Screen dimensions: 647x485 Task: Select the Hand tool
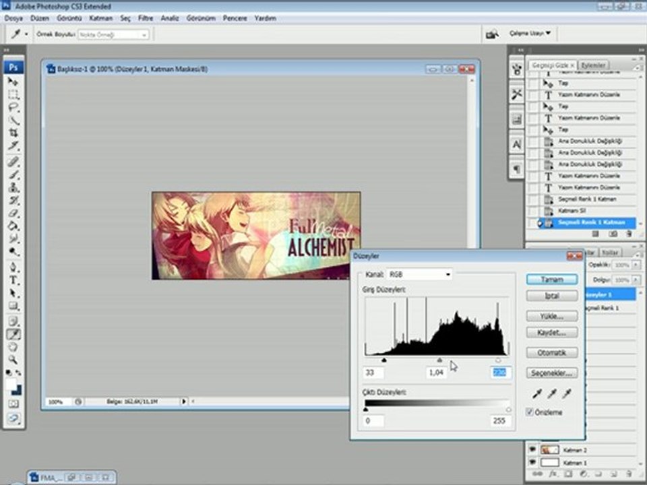point(13,347)
